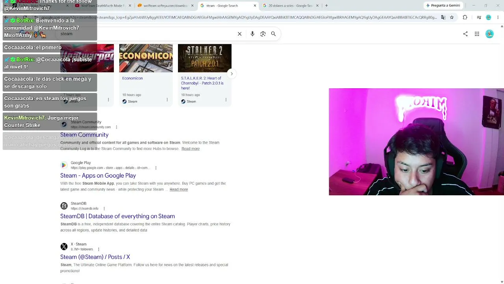This screenshot has height=284, width=504.
Task: Click the Google Play site favicon
Action: pos(64,165)
